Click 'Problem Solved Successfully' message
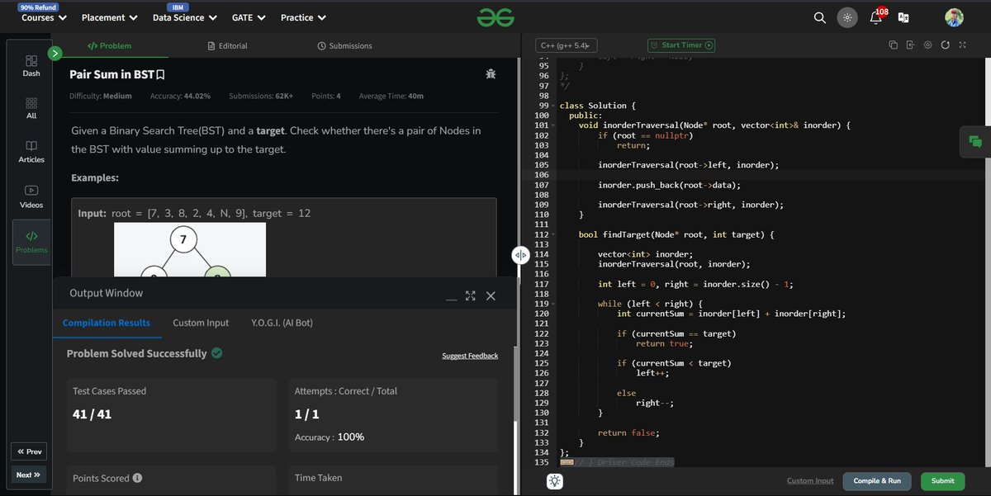This screenshot has height=496, width=991. pos(136,353)
